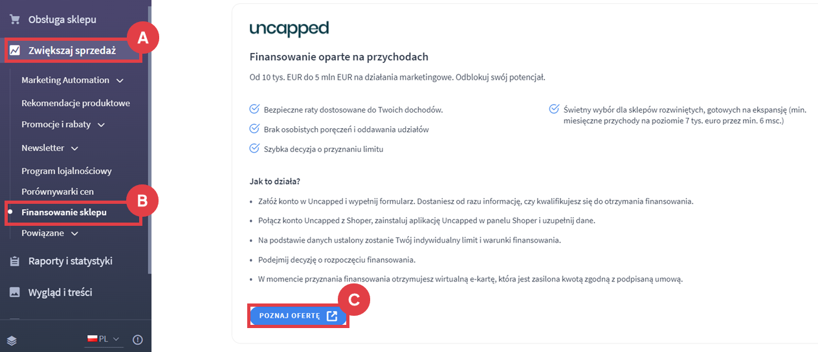The width and height of the screenshot is (818, 352).
Task: Click the checkmark beside 'Bezpieczne raty'
Action: tap(254, 110)
